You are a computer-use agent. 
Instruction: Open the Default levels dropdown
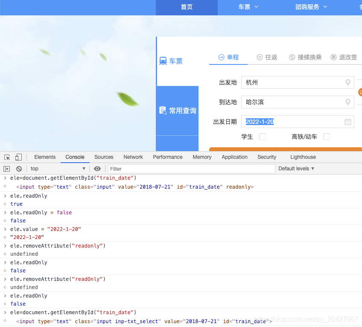click(296, 169)
